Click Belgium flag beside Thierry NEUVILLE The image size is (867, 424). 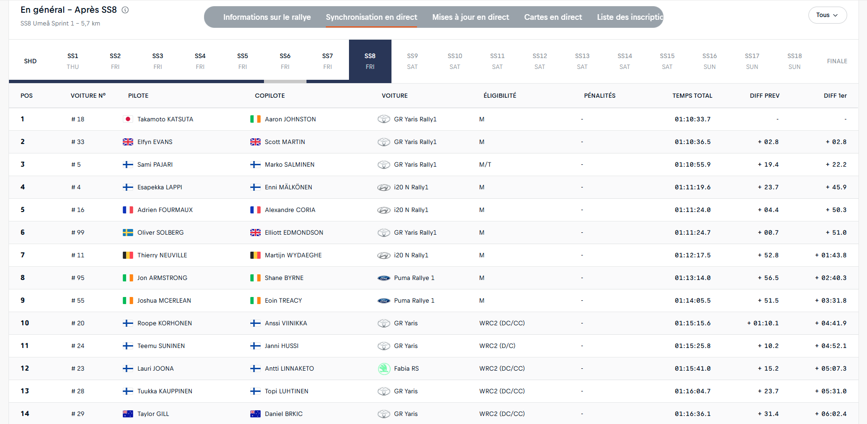[128, 255]
